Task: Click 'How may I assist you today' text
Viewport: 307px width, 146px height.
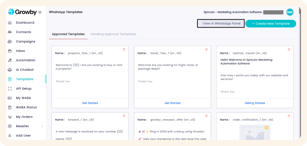Action: click(x=254, y=77)
